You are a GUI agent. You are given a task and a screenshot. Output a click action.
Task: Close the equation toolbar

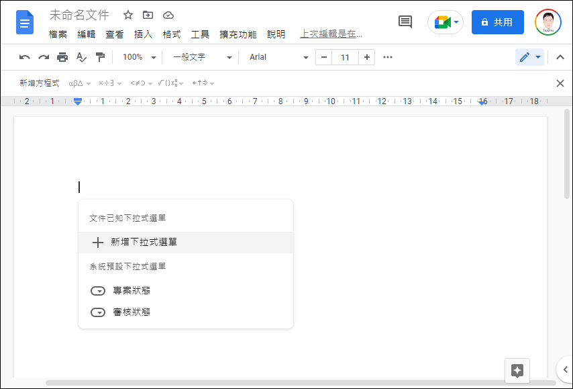(560, 83)
